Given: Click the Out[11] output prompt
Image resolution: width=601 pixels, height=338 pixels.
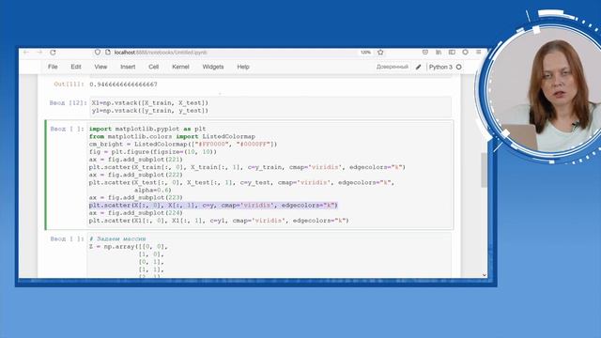Looking at the screenshot, I should point(69,84).
